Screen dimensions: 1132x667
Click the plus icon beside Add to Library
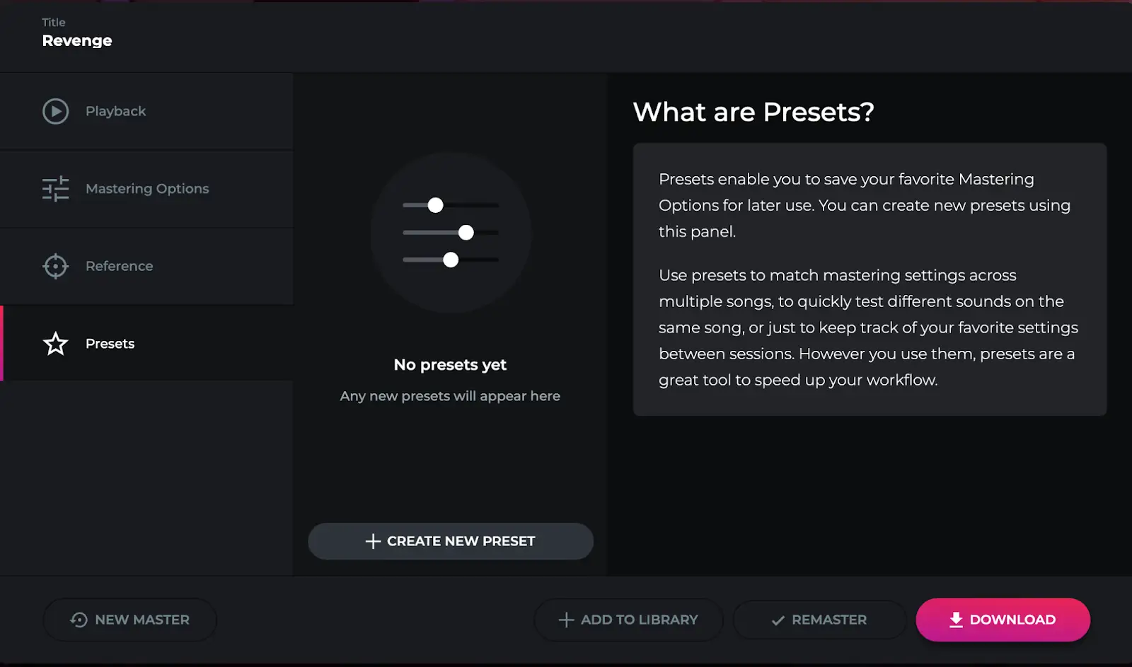point(566,620)
